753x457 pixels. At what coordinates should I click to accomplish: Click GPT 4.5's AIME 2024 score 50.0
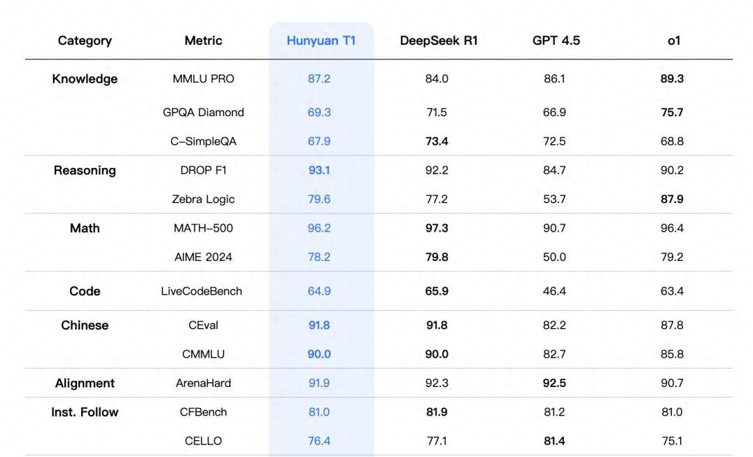click(x=554, y=257)
